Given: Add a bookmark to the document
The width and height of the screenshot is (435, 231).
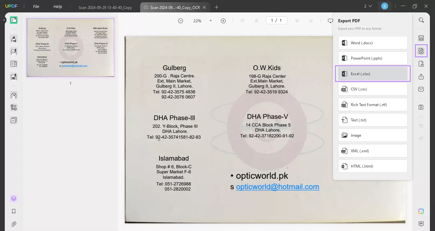Looking at the screenshot, I should (14, 211).
